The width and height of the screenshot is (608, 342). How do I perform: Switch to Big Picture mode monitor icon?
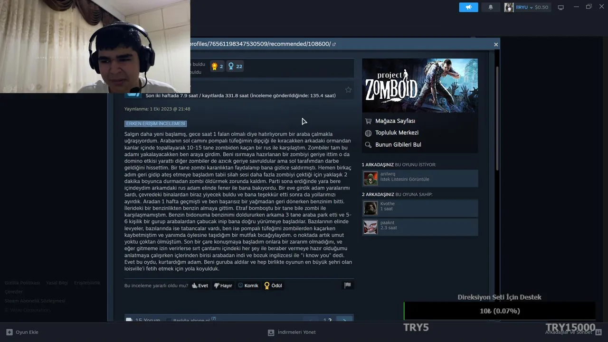tap(561, 7)
